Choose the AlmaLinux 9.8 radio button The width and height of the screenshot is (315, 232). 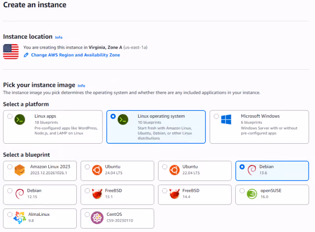[x=10, y=214]
